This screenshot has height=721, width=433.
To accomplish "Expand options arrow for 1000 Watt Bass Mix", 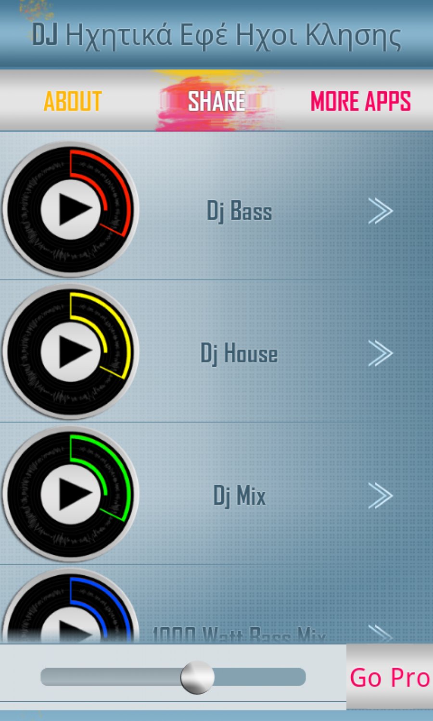I will pos(380,634).
